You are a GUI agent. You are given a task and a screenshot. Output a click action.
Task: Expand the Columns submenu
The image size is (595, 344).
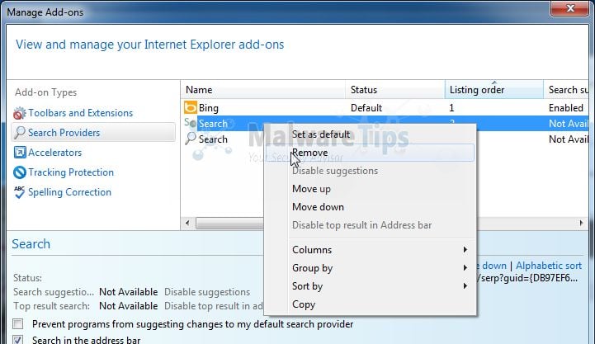(x=380, y=250)
